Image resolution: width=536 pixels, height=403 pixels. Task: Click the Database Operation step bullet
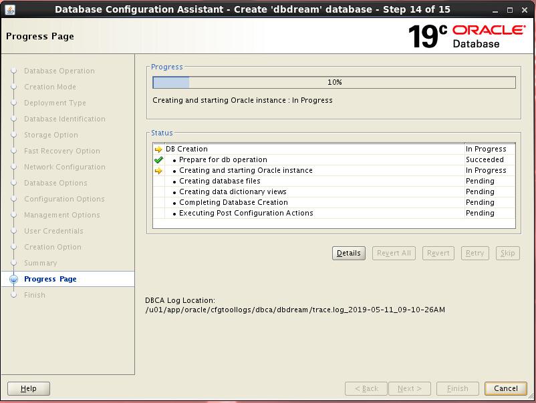[13, 71]
